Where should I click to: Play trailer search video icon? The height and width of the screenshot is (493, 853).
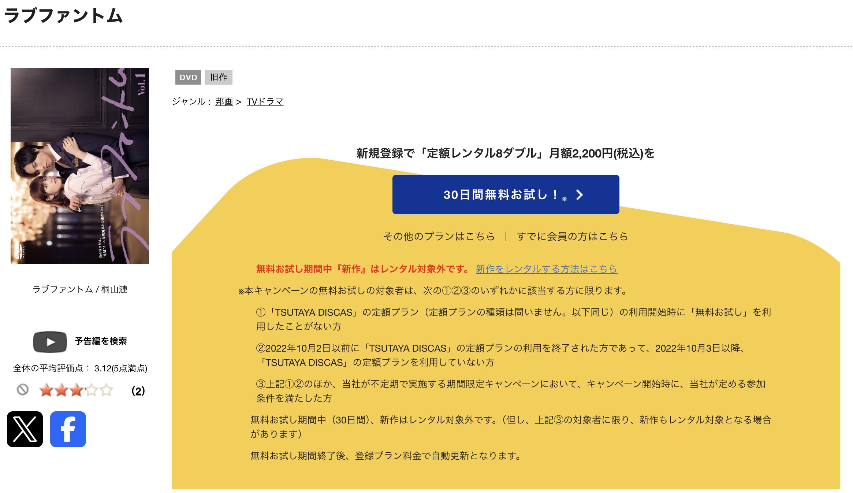coord(50,342)
